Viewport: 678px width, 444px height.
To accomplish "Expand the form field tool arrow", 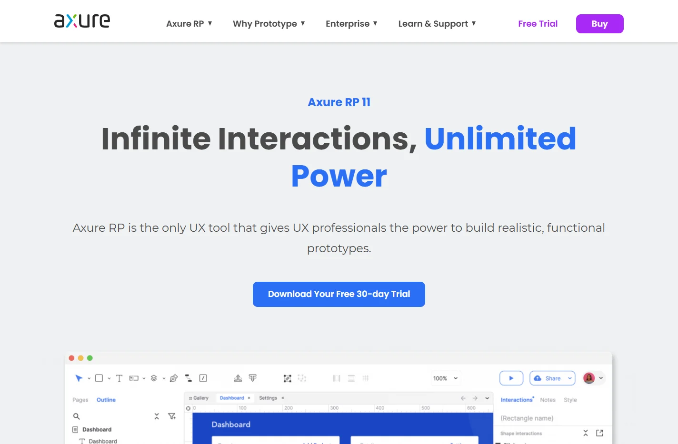I will coord(144,379).
